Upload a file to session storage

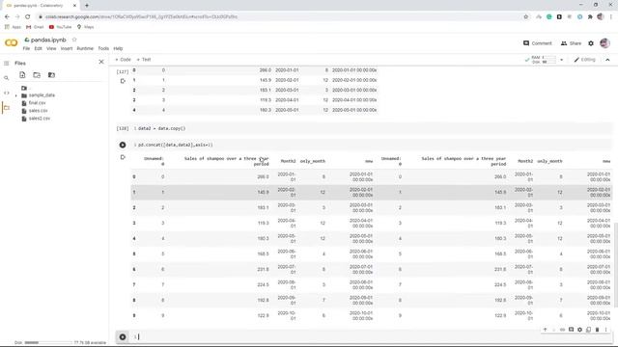(x=22, y=75)
